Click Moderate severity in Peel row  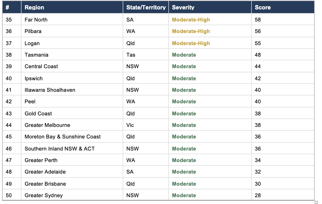(184, 101)
